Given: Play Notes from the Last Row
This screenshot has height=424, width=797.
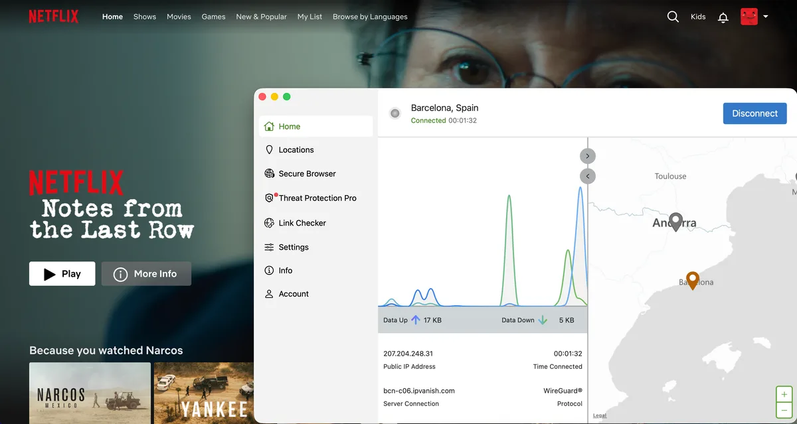Looking at the screenshot, I should [62, 273].
